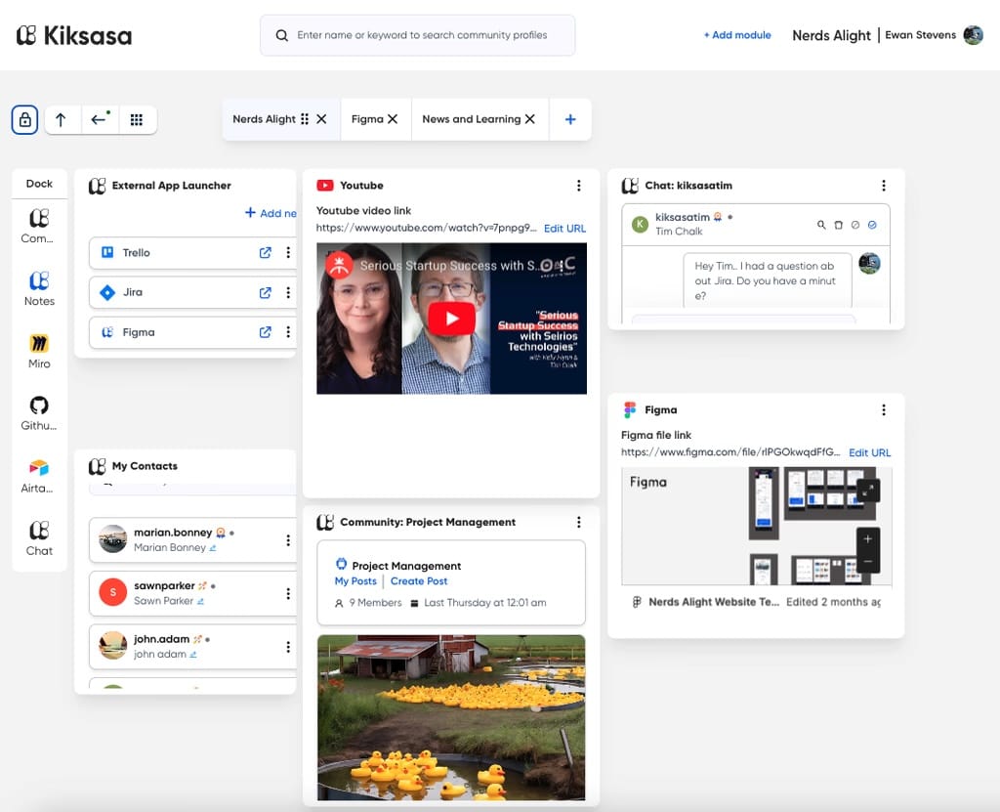Click the apps grid icon in the toolbar
Image resolution: width=1000 pixels, height=812 pixels.
tap(138, 119)
